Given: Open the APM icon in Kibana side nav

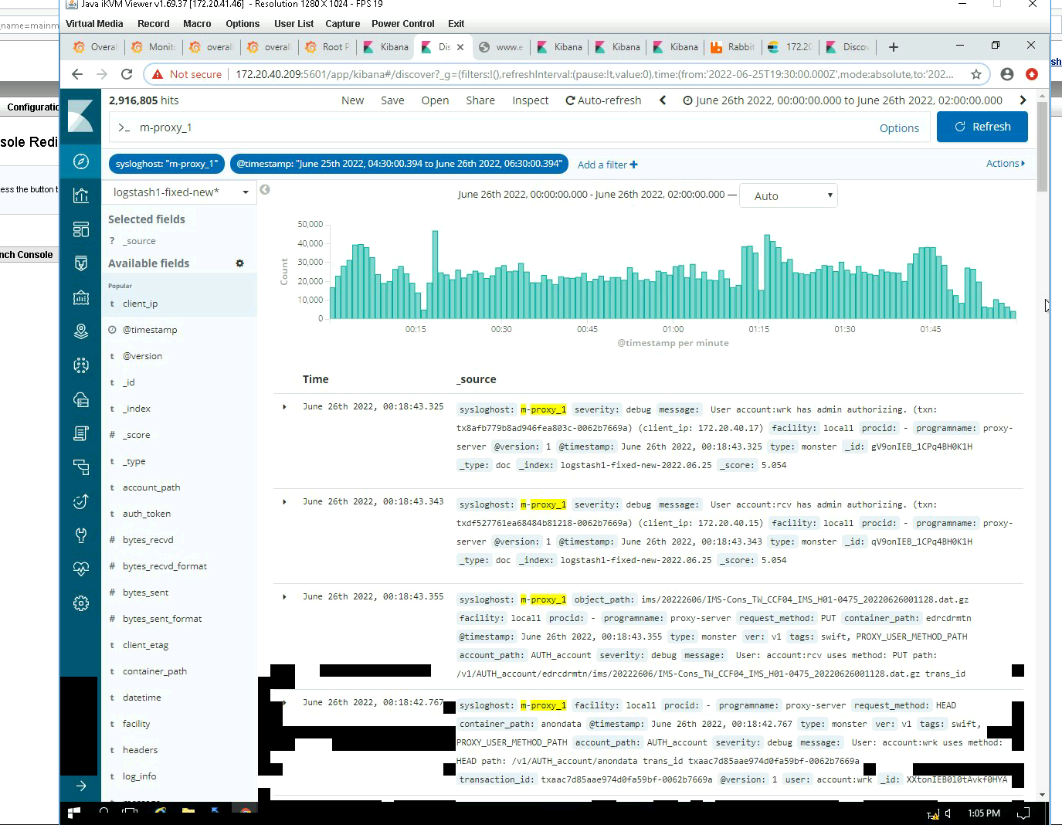Looking at the screenshot, I should tap(81, 467).
